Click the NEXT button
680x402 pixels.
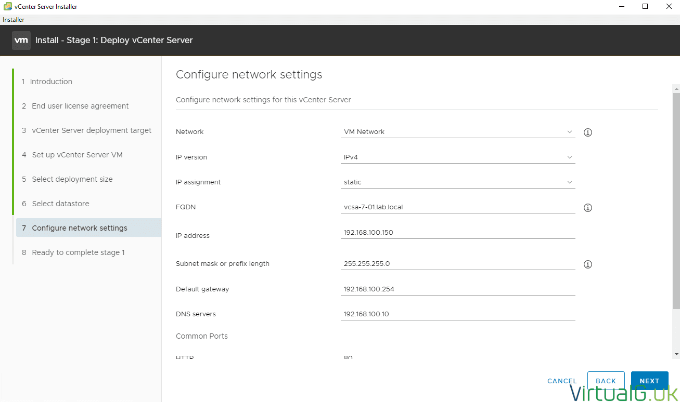pyautogui.click(x=650, y=381)
